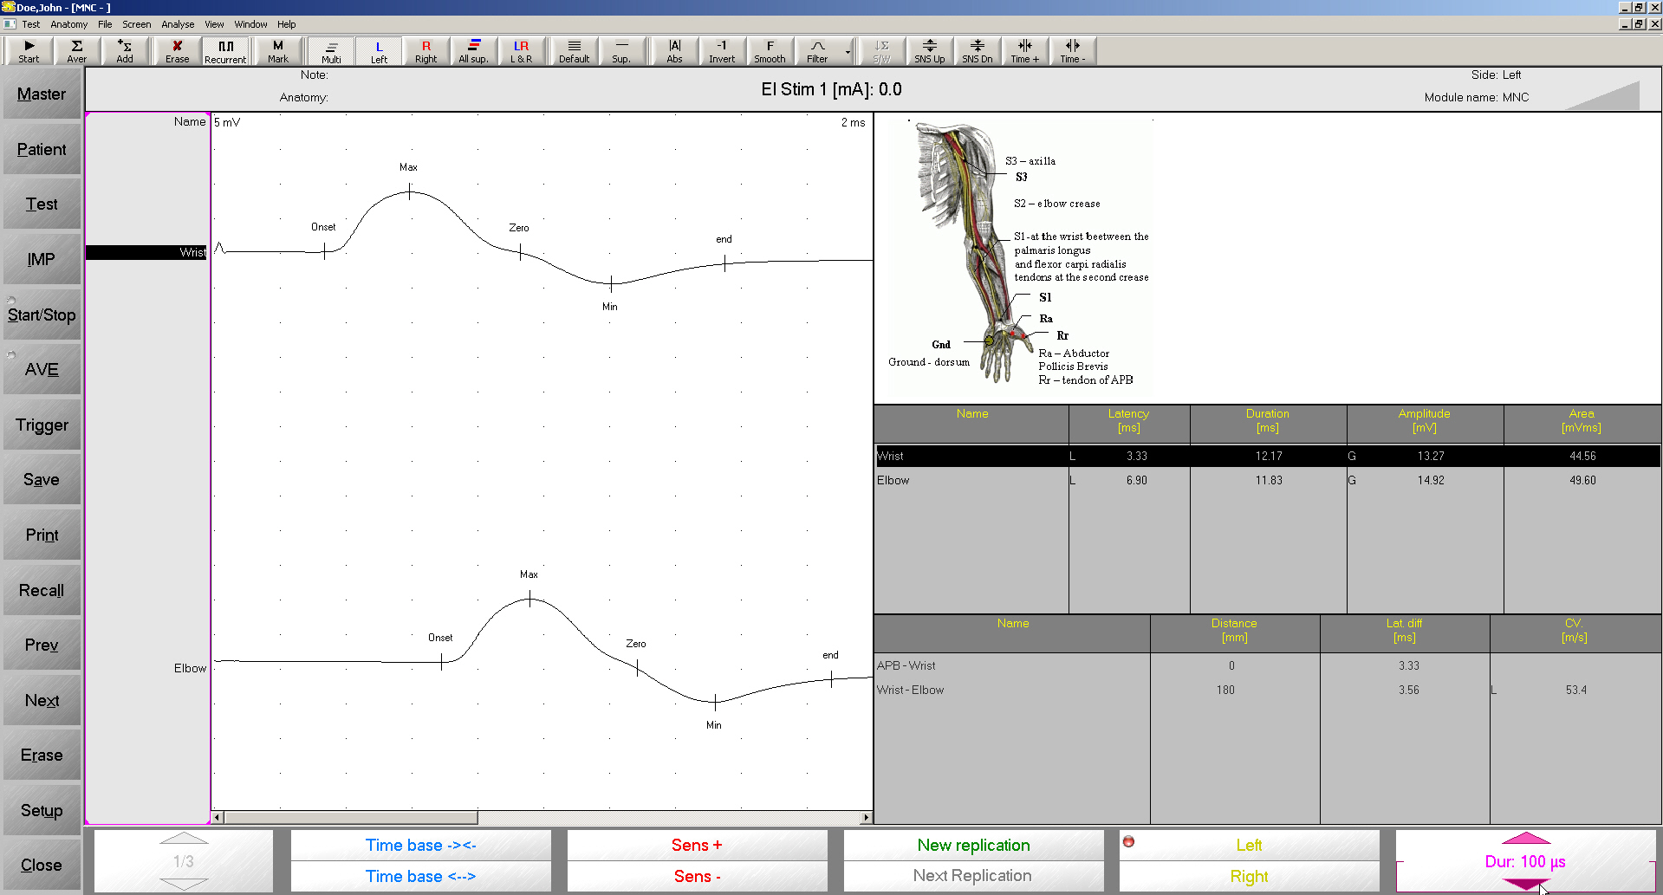Open the Analyse menu

coord(178,24)
